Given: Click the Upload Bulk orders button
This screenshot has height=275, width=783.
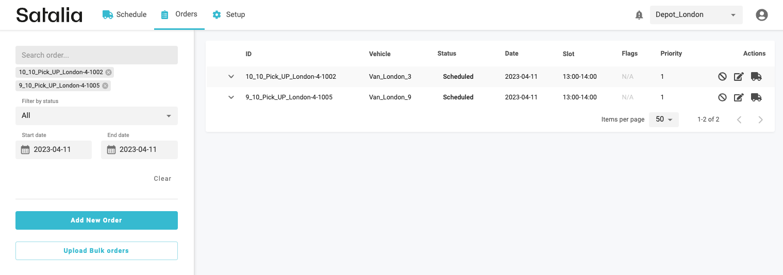Looking at the screenshot, I should (x=96, y=251).
